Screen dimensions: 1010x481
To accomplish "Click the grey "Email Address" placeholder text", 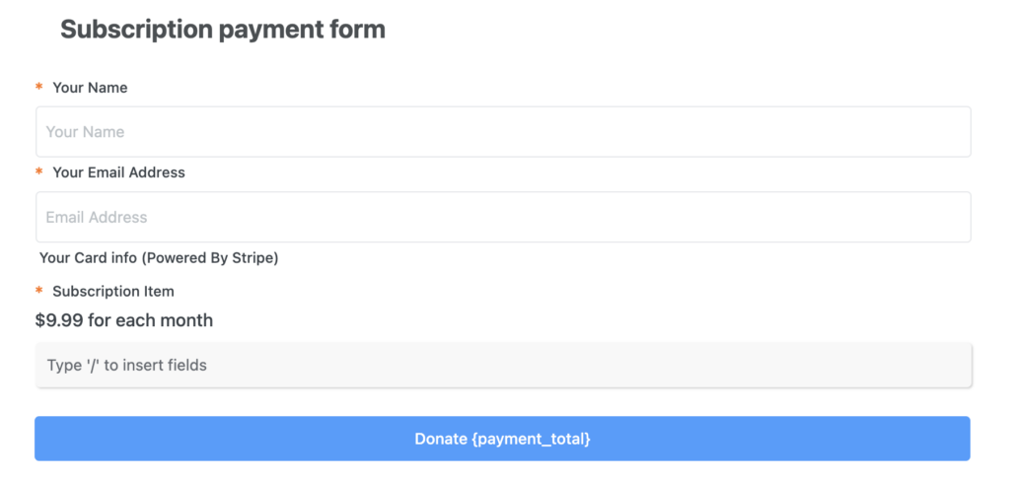I will pyautogui.click(x=97, y=218).
